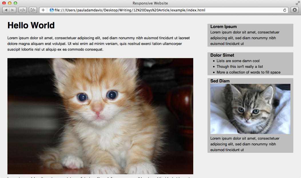The width and height of the screenshot is (301, 178).
Task: Click the globe site icon in address bar
Action: (x=51, y=10)
